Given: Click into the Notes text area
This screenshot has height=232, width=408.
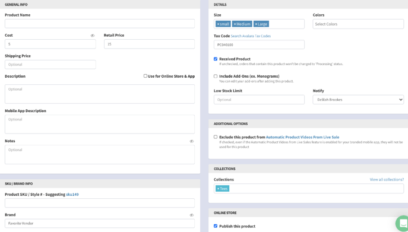Looking at the screenshot, I should 100,154.
